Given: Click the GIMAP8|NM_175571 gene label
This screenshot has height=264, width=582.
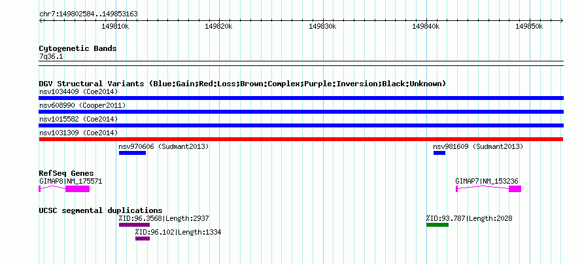Looking at the screenshot, I should click(71, 181).
